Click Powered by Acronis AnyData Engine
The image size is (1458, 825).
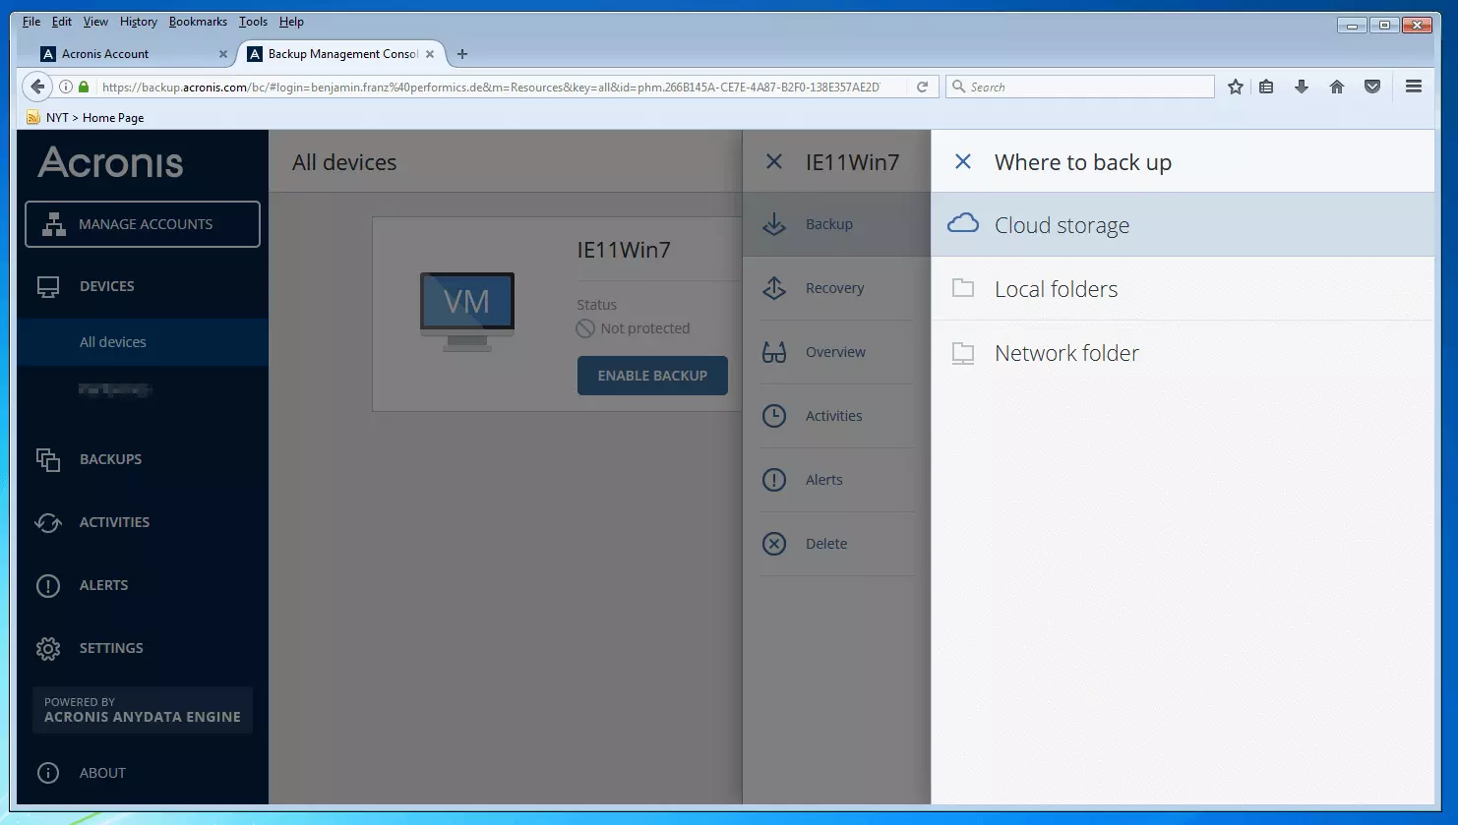[143, 710]
